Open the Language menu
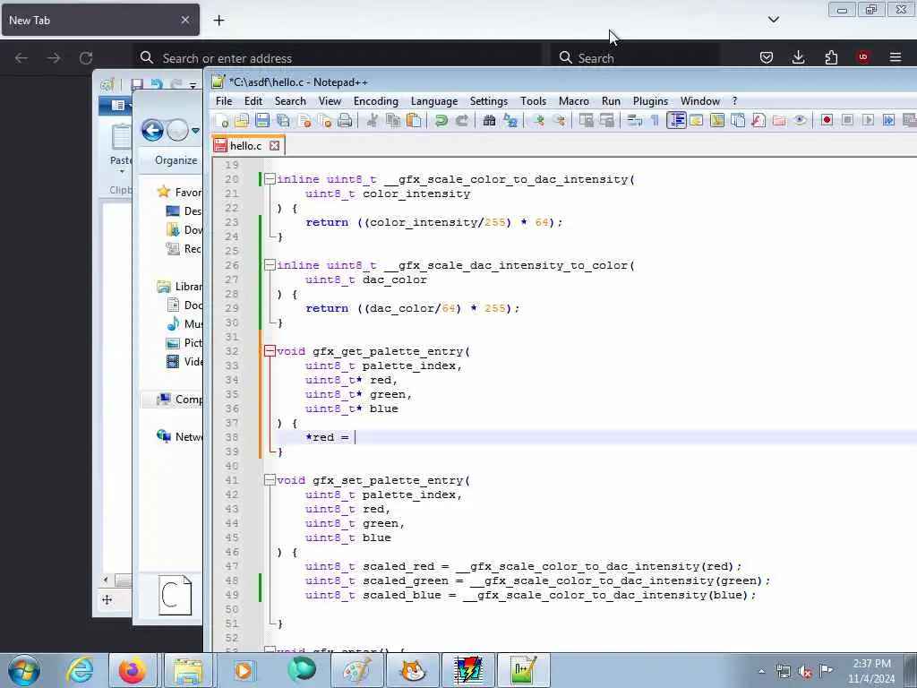Image resolution: width=917 pixels, height=688 pixels. pyautogui.click(x=434, y=101)
